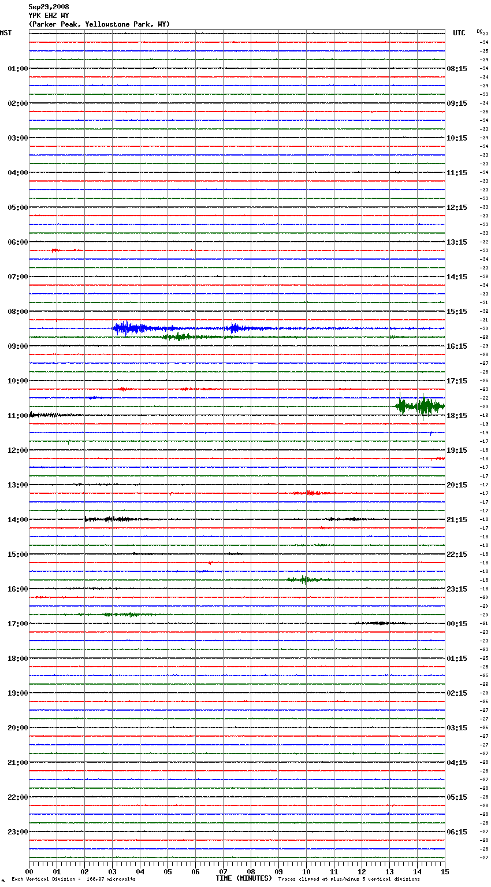Click the DC offset column header
491x887 pixels.
pyautogui.click(x=480, y=31)
